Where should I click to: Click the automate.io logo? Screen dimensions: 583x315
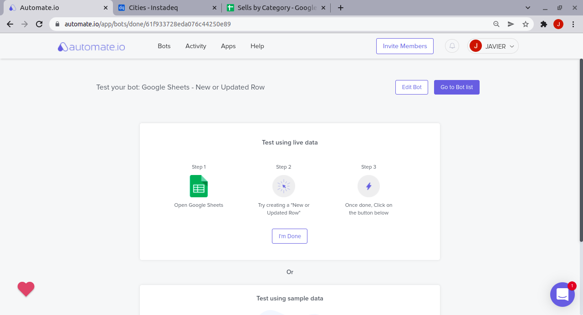[91, 46]
